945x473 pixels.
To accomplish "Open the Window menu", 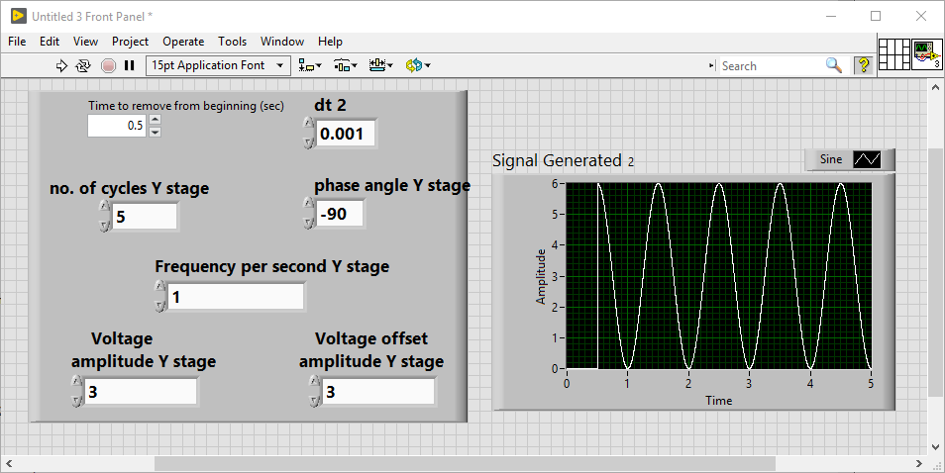I will [282, 42].
